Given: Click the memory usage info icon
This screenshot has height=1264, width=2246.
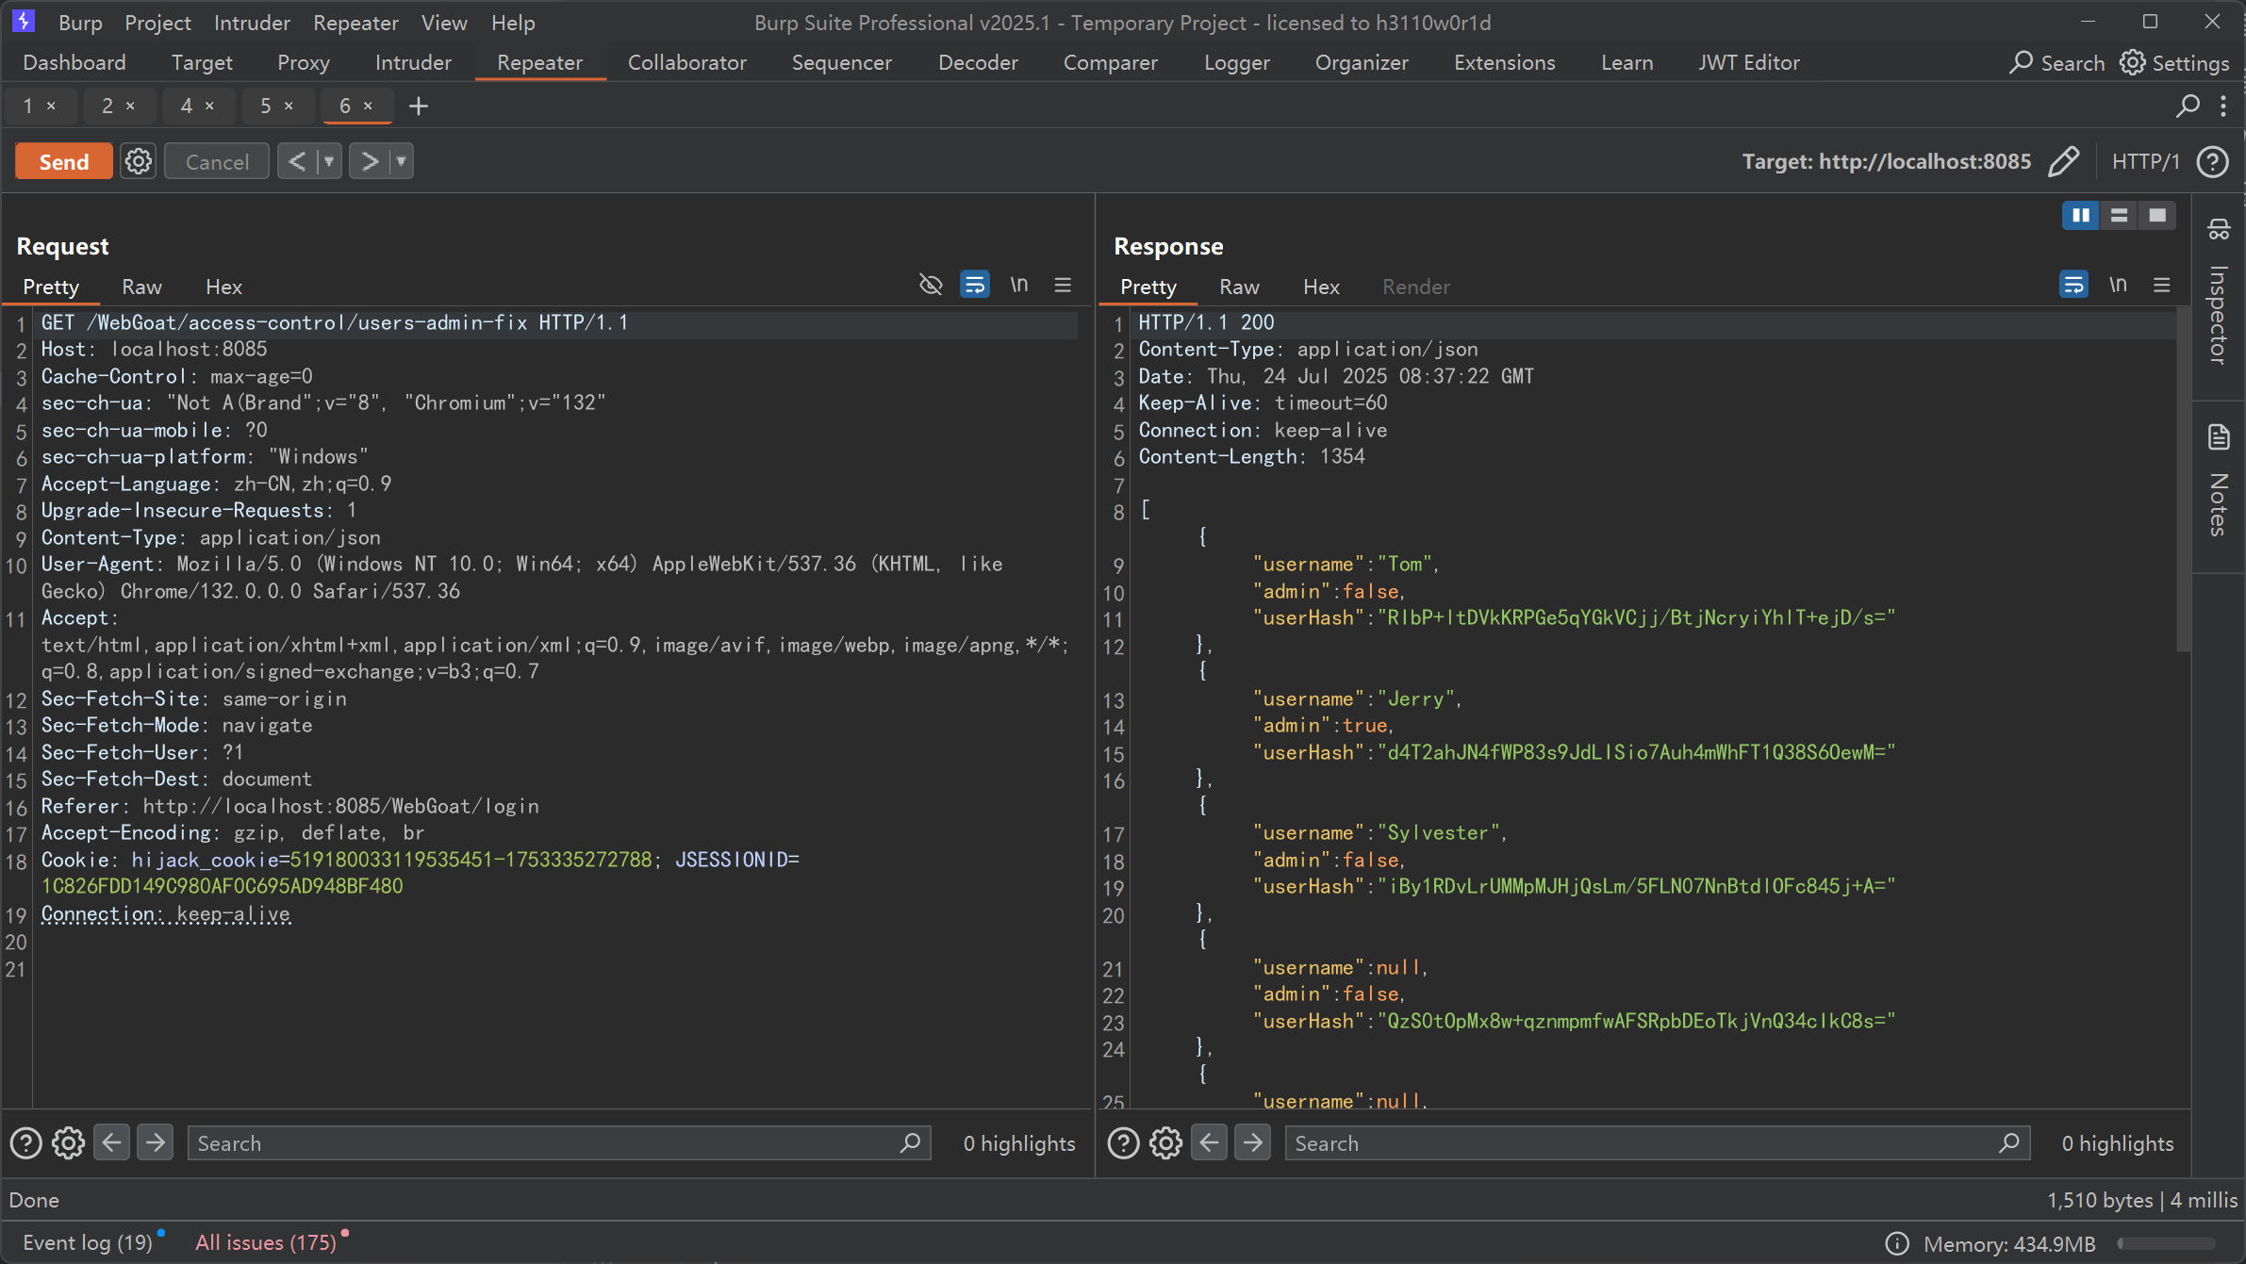Looking at the screenshot, I should [x=1897, y=1243].
